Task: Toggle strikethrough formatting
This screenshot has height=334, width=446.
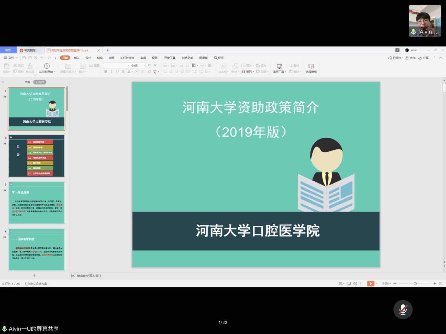Action: tap(123, 71)
